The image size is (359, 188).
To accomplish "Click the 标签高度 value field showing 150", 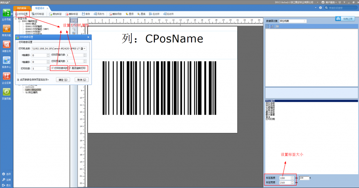I will tap(285, 178).
